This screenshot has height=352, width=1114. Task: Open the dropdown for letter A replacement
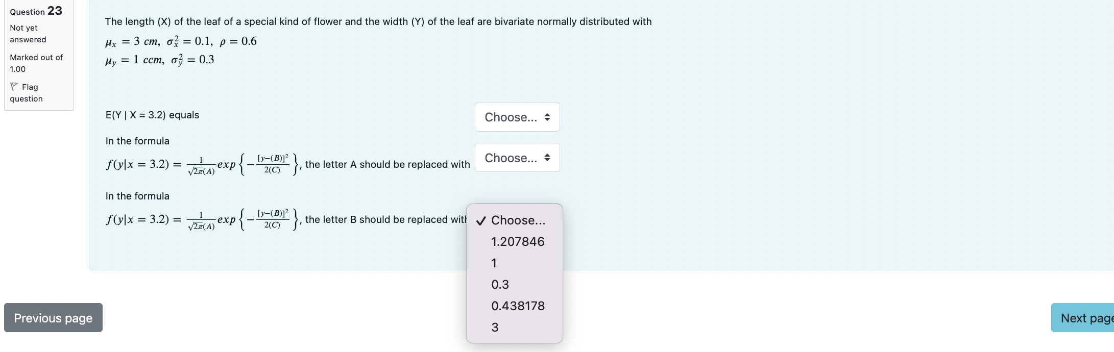coord(517,158)
